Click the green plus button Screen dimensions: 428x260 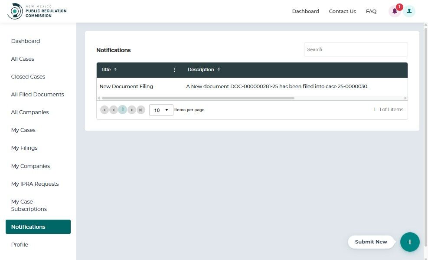[410, 242]
